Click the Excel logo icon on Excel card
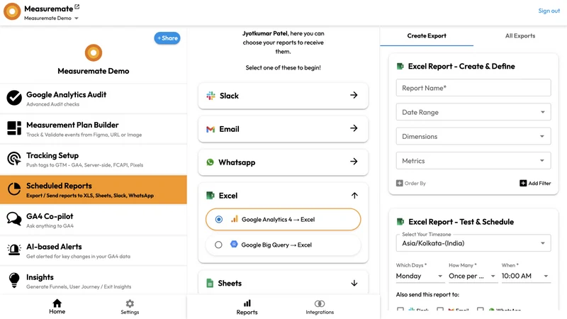This screenshot has height=319, width=567. coord(210,196)
